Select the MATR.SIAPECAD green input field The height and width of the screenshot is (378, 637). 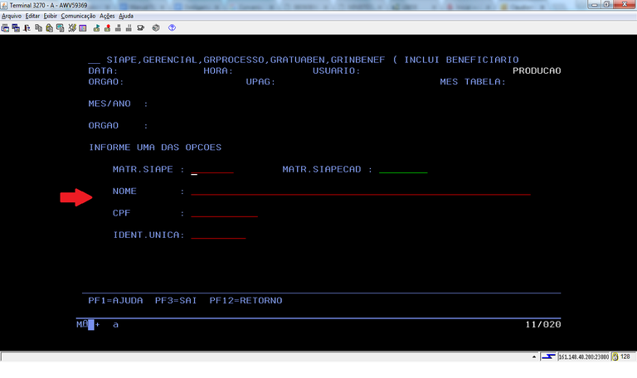click(x=402, y=170)
